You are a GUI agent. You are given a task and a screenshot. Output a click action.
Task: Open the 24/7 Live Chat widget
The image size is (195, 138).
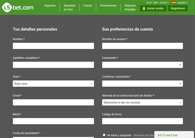(x=167, y=135)
